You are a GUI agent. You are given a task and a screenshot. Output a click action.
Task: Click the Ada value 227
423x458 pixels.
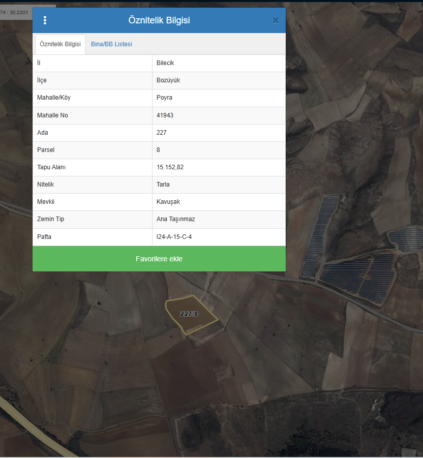coord(161,133)
